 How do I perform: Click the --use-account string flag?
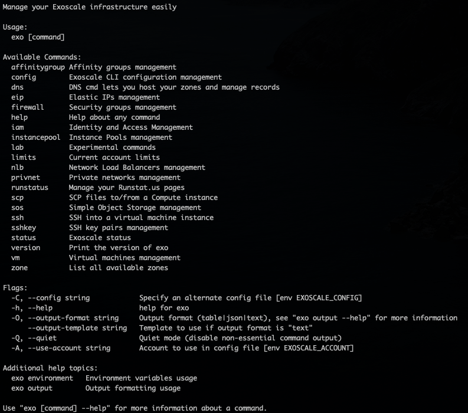point(69,348)
